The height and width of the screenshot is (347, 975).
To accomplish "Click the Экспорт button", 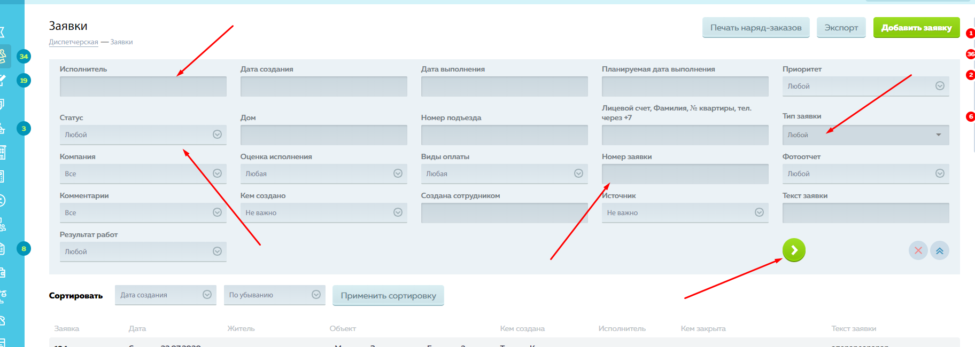I will (x=841, y=28).
